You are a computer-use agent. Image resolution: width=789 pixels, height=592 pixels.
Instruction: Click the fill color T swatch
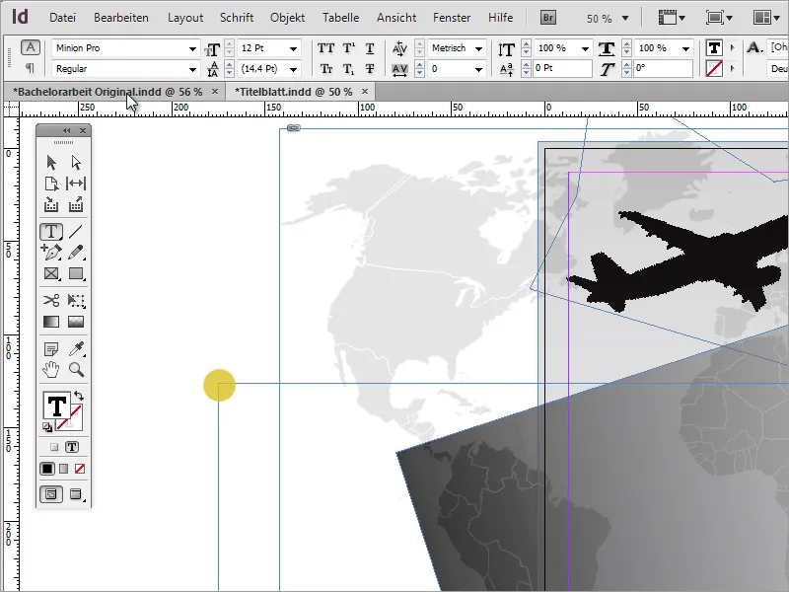pos(56,406)
